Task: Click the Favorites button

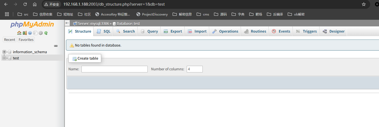Action: 26,40
